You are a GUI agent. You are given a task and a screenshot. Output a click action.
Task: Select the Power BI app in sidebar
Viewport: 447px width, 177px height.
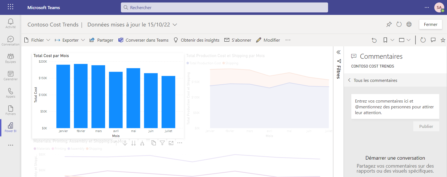click(11, 127)
